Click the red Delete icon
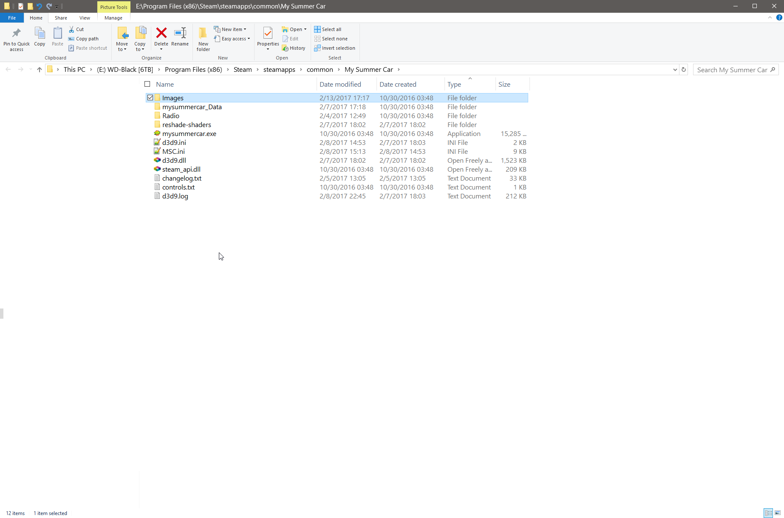The width and height of the screenshot is (784, 518). point(161,33)
